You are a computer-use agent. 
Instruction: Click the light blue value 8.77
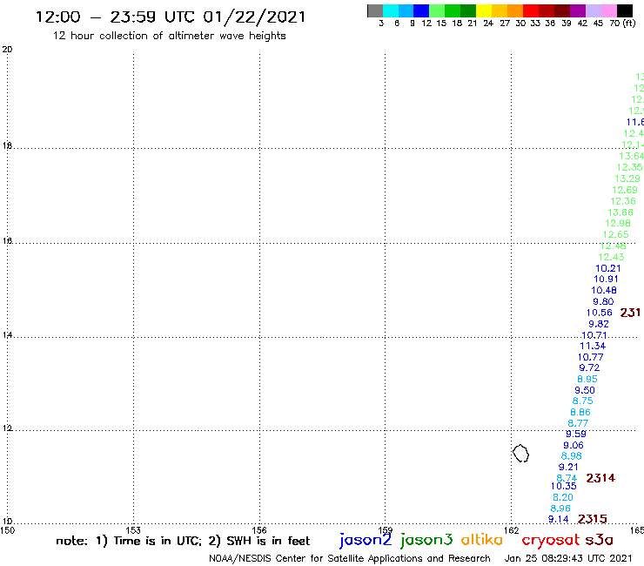578,423
